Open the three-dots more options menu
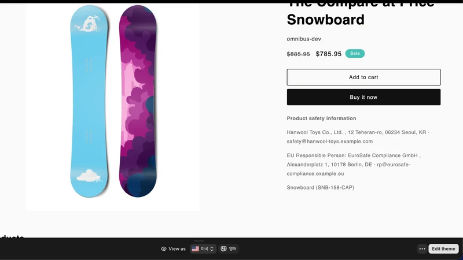 422,249
